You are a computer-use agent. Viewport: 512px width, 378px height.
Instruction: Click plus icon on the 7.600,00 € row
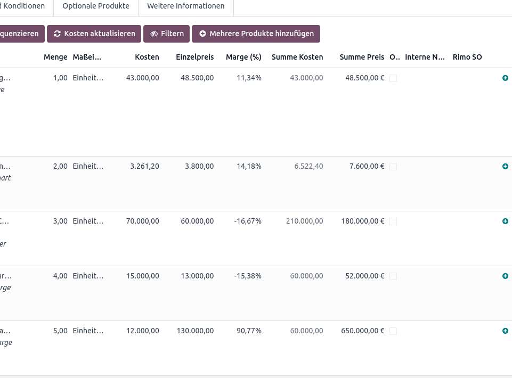(505, 167)
